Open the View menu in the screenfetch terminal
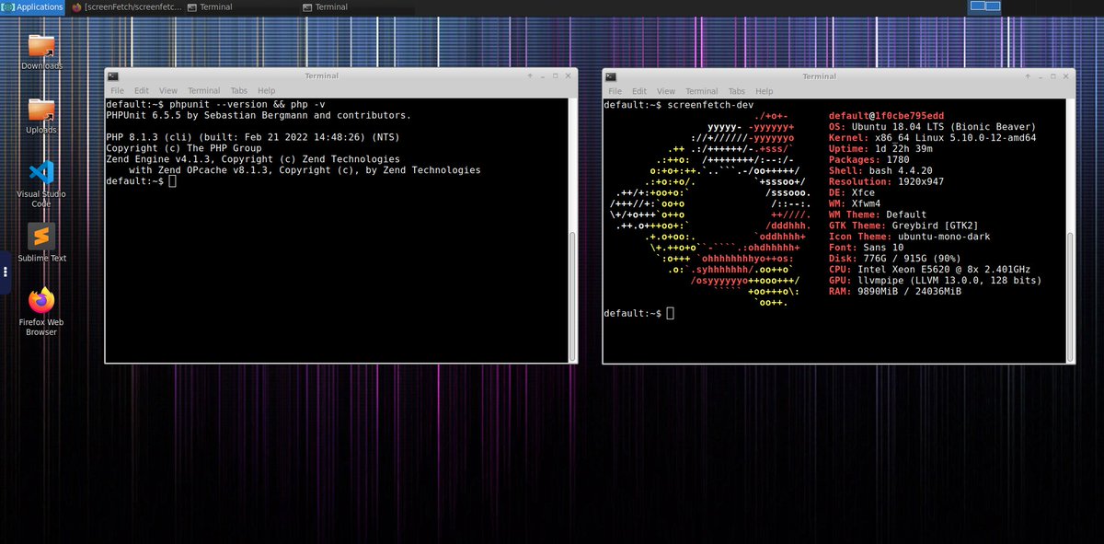 (x=665, y=91)
